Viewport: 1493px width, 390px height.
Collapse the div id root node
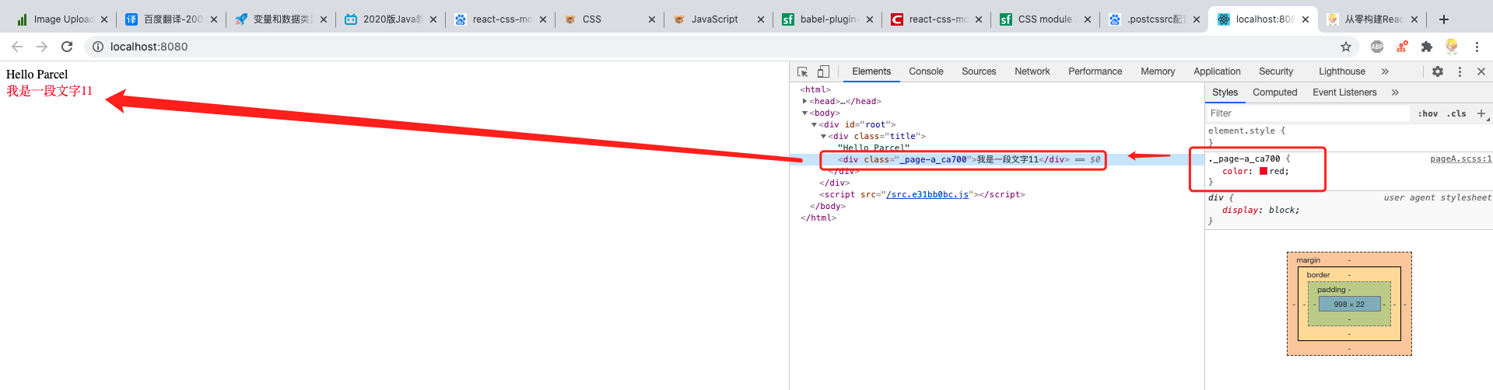(814, 125)
